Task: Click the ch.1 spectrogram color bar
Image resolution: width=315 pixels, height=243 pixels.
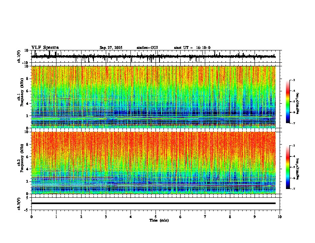Action: pos(288,102)
